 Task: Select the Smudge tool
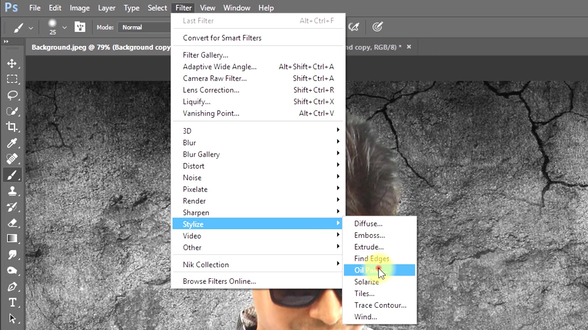(x=12, y=255)
